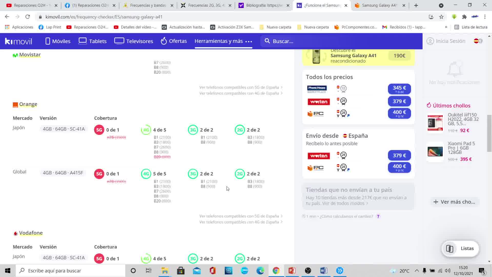Open the kimovil logo home link
This screenshot has width=492, height=277.
(18, 41)
